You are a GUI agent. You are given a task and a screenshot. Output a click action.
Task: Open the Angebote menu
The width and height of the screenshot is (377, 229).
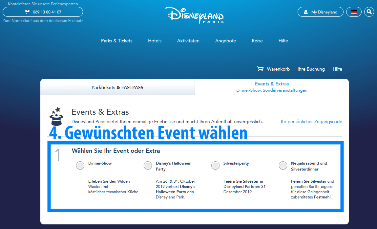(225, 41)
